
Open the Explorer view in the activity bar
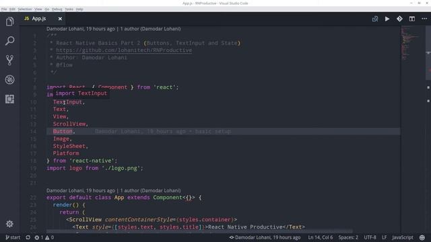(x=9, y=22)
